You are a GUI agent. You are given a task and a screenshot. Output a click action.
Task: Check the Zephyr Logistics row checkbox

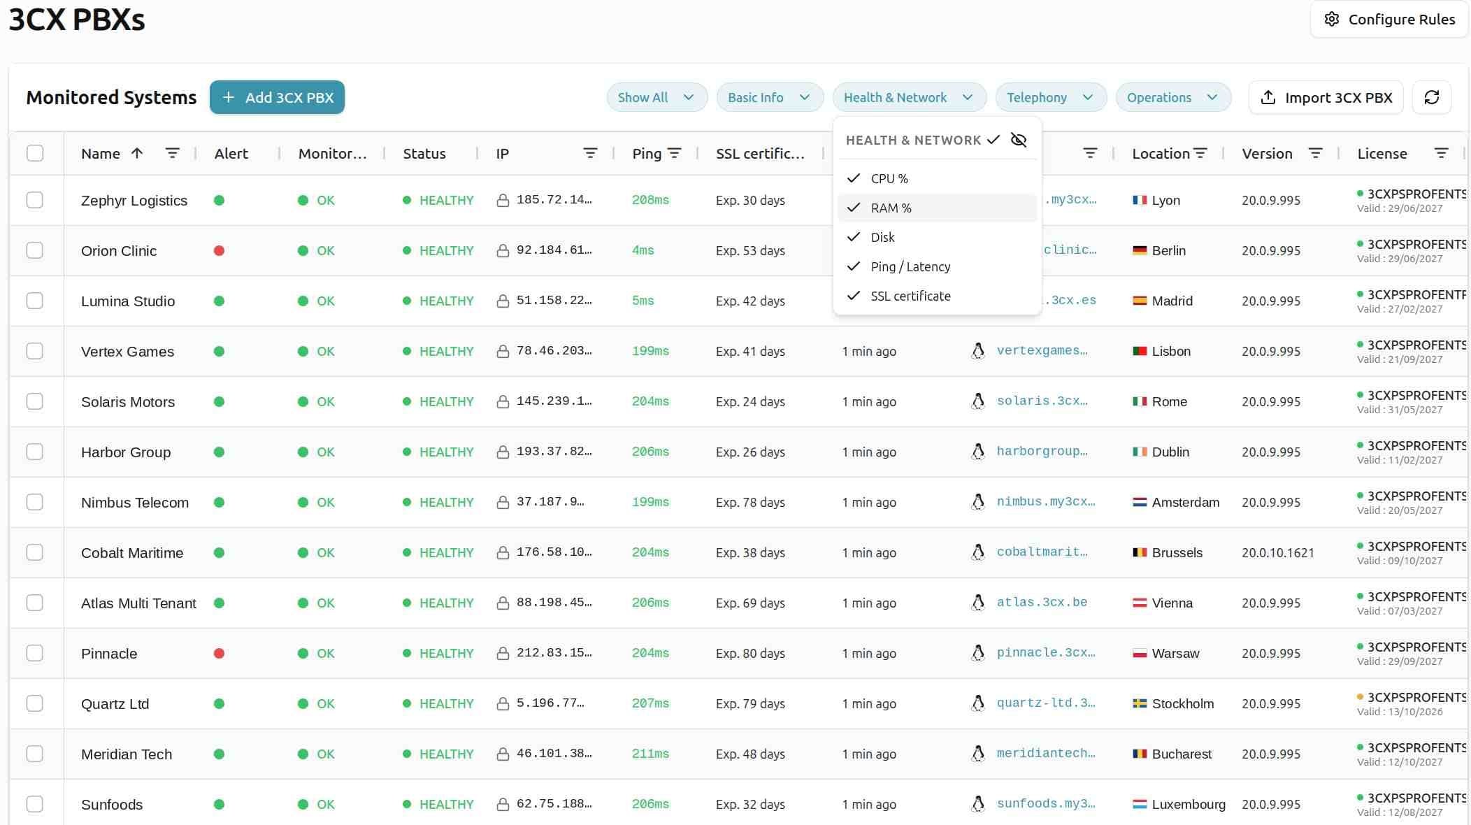pos(34,200)
